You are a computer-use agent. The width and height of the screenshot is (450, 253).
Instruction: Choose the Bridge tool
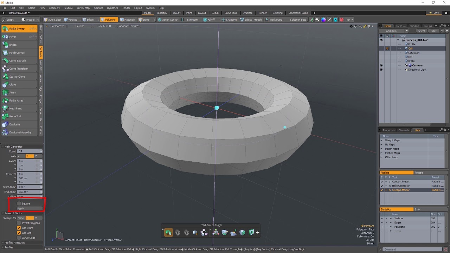[19, 45]
